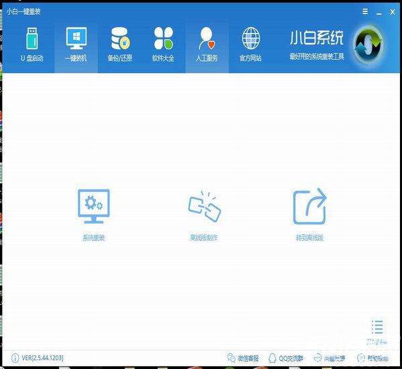Click the version info icon
Screen dimensions: 402x369
pos(15,358)
